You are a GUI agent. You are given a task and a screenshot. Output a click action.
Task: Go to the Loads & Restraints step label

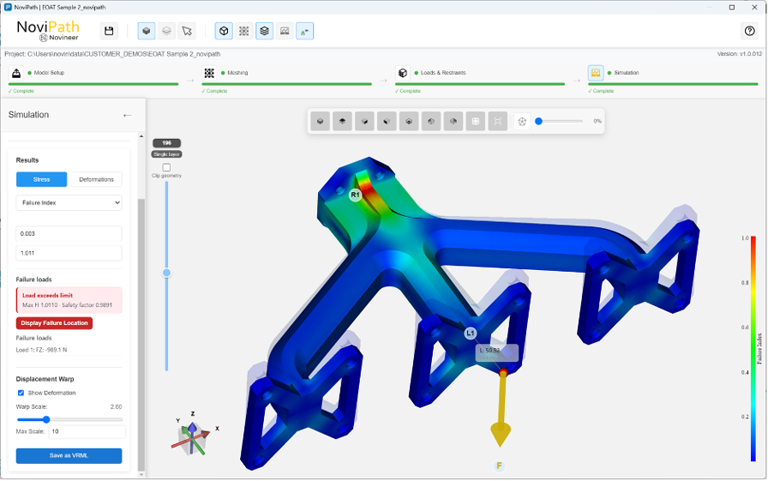(443, 73)
